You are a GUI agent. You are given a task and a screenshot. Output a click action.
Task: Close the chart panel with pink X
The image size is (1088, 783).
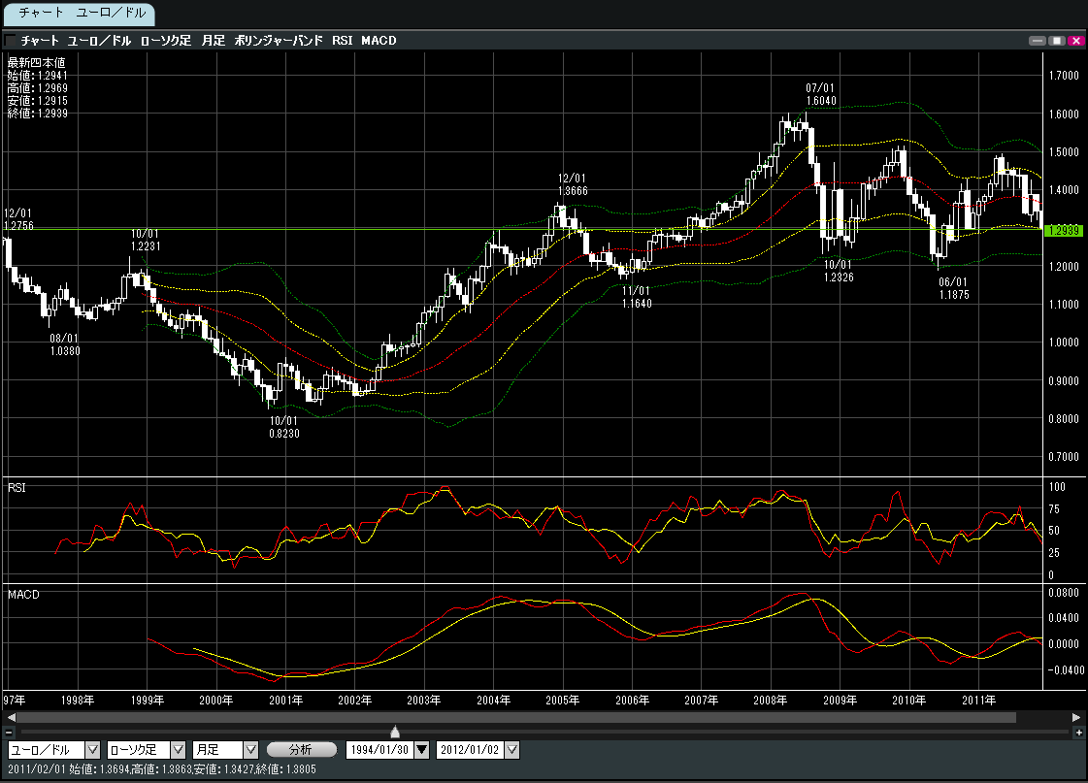(x=1075, y=41)
